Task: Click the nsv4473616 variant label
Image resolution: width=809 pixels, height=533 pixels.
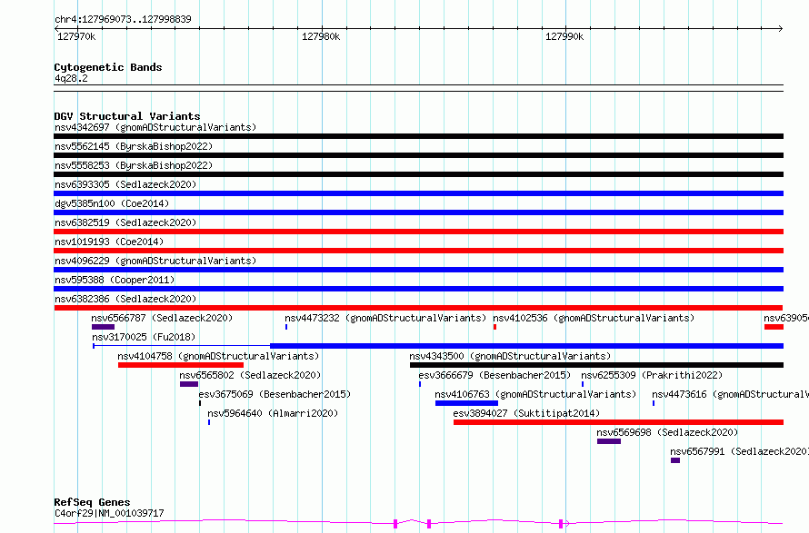Action: click(730, 394)
